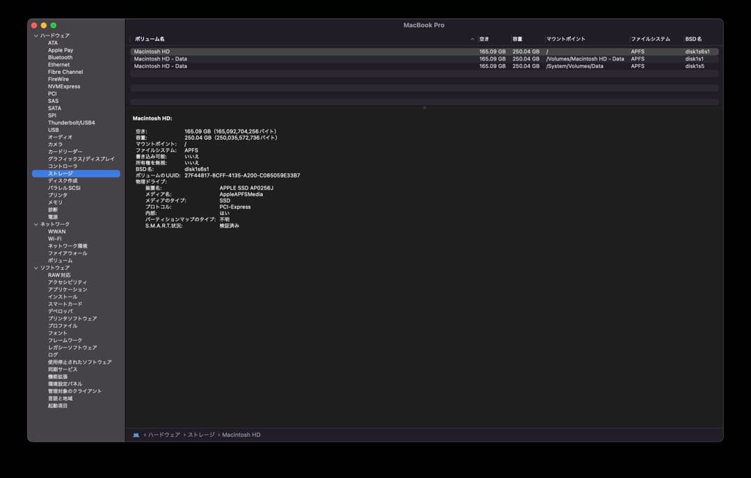Click the yellow minimize window button
The width and height of the screenshot is (751, 478).
point(44,26)
